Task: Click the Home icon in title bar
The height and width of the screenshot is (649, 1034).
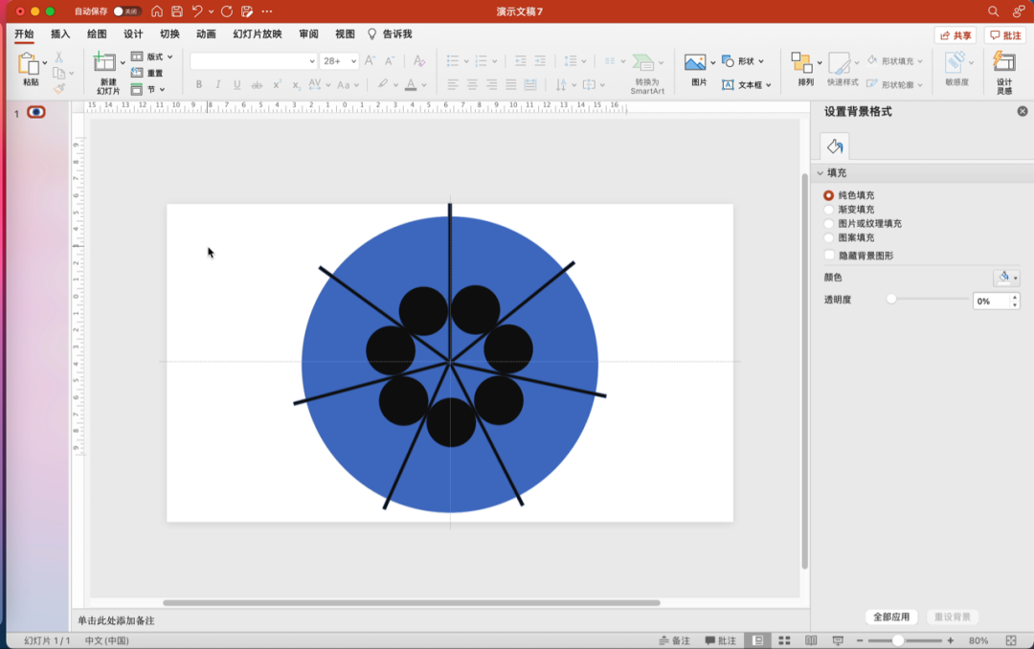Action: [x=157, y=11]
